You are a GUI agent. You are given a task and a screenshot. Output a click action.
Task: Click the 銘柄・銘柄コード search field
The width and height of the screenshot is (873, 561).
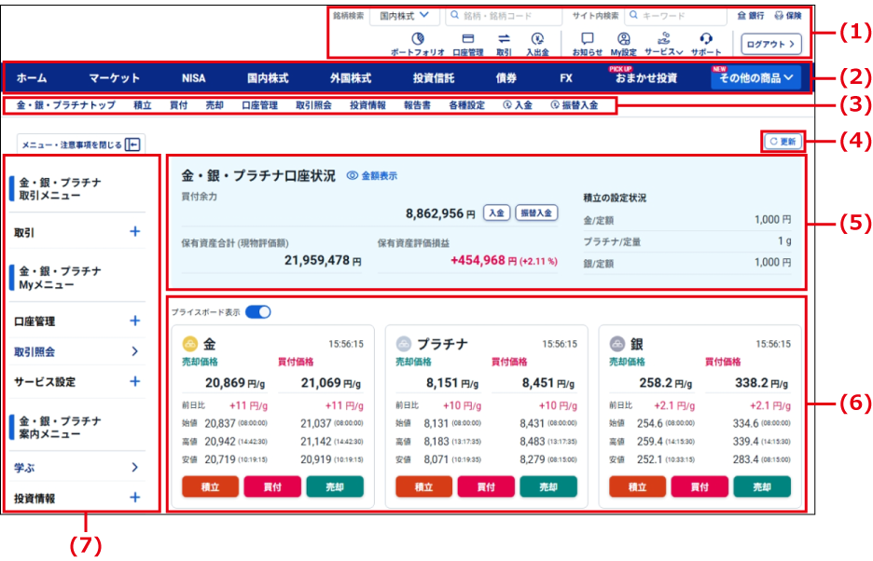coord(504,16)
